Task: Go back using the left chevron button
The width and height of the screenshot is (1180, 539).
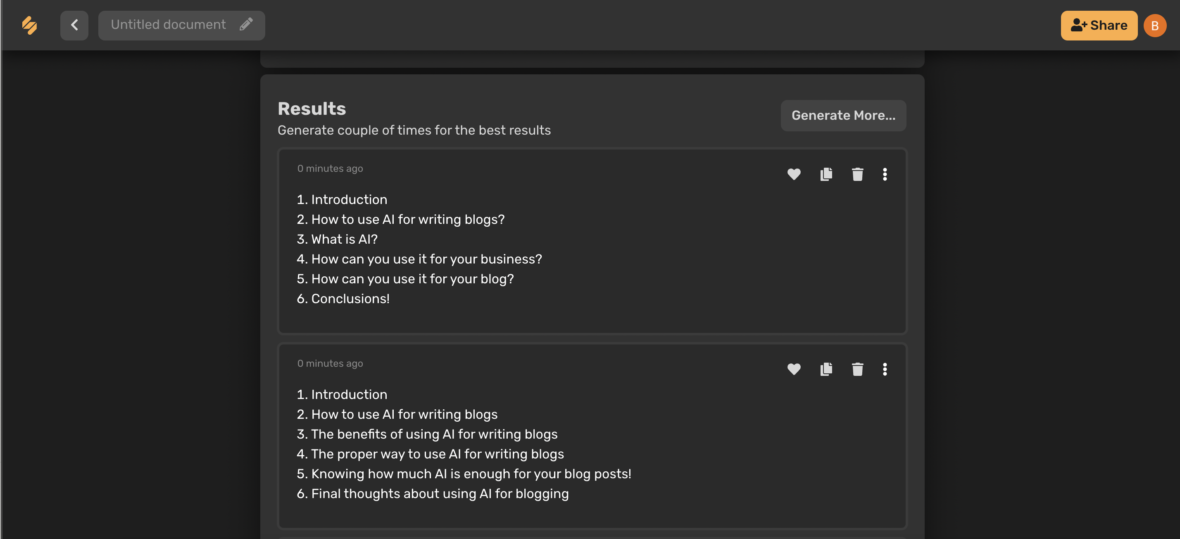Action: pos(74,25)
